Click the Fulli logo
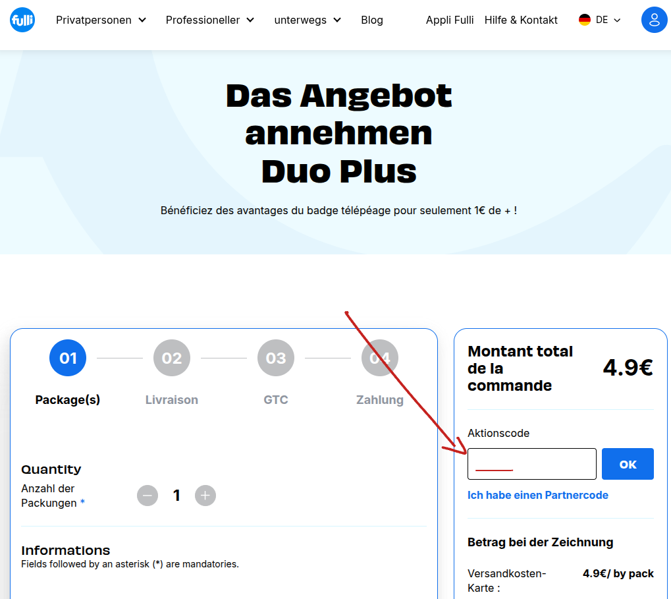Viewport: 671px width, 599px height. click(x=22, y=20)
